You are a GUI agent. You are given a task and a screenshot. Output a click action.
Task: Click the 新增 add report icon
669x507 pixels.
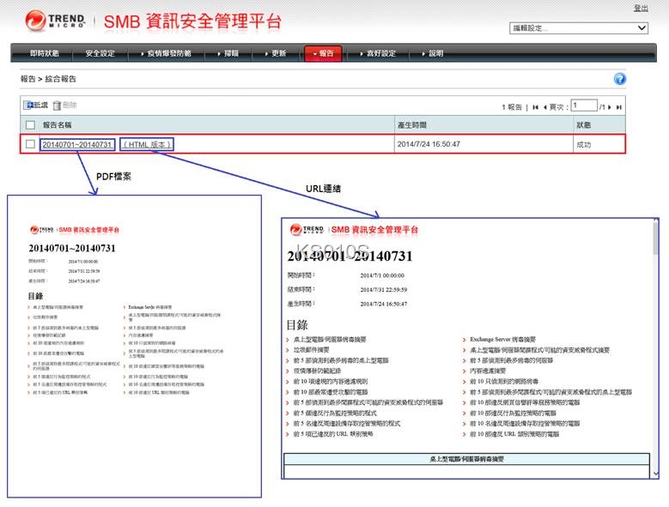tap(28, 105)
